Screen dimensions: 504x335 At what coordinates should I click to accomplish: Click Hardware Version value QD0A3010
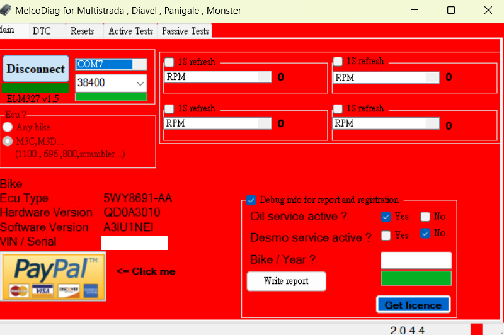pyautogui.click(x=132, y=212)
